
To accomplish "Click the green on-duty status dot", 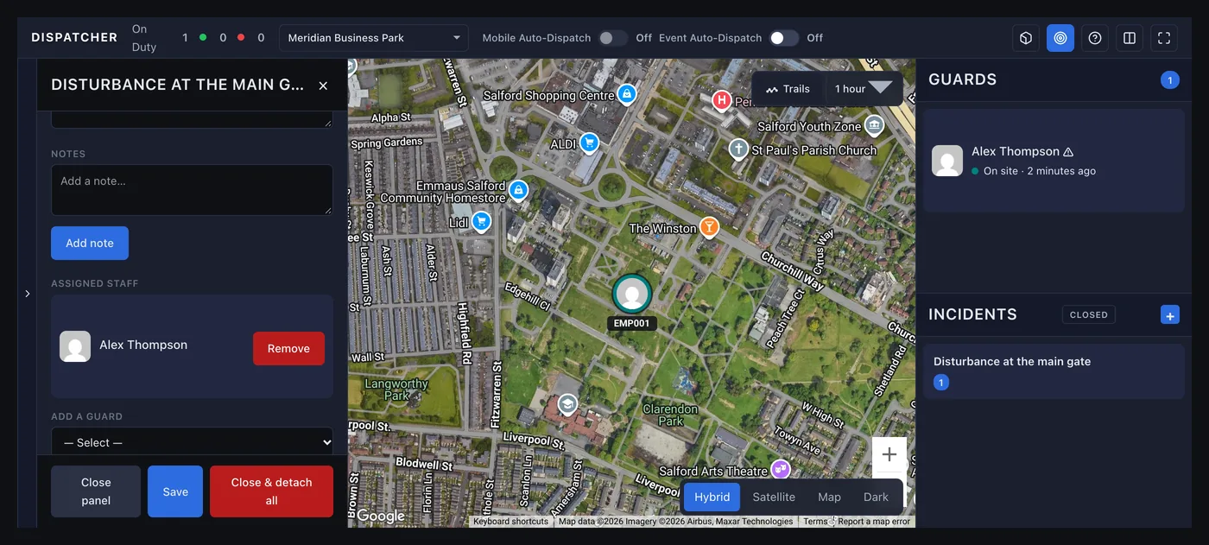I will pos(203,38).
